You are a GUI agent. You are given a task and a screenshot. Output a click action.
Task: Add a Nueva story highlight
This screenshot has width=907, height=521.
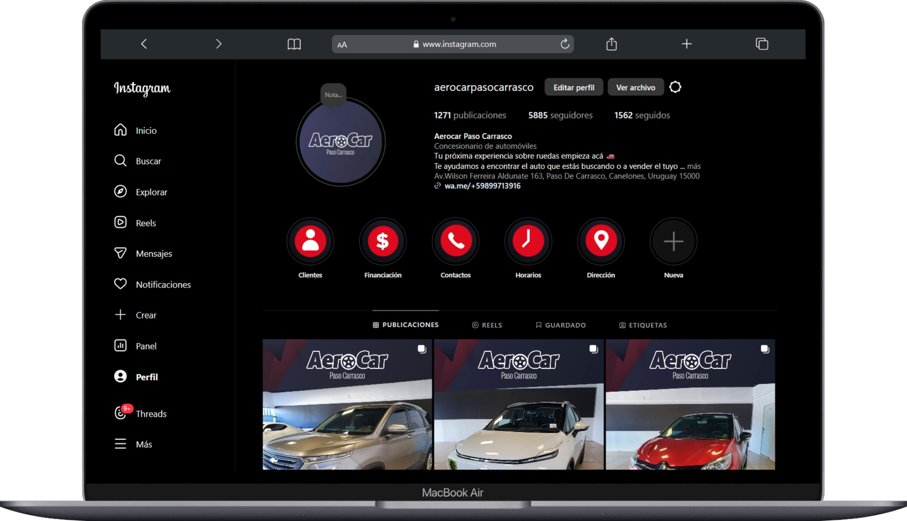(673, 242)
